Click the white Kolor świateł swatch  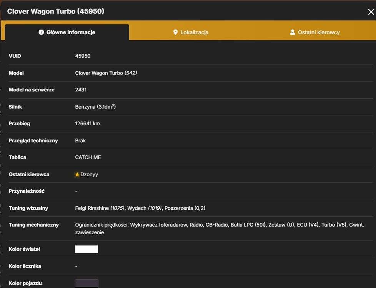(87, 249)
